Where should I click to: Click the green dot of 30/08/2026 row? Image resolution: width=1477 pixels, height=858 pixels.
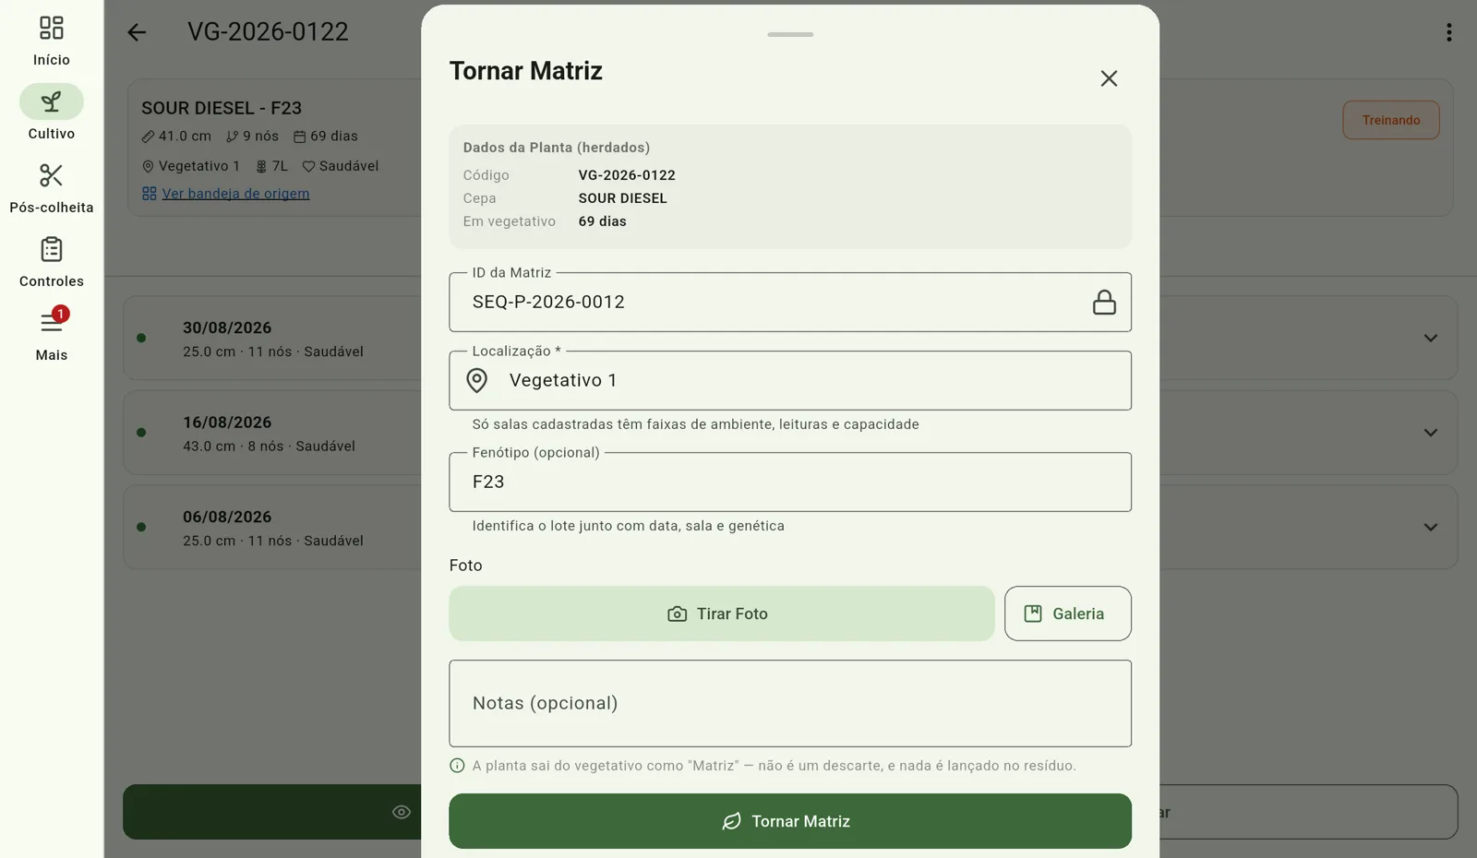click(x=141, y=338)
